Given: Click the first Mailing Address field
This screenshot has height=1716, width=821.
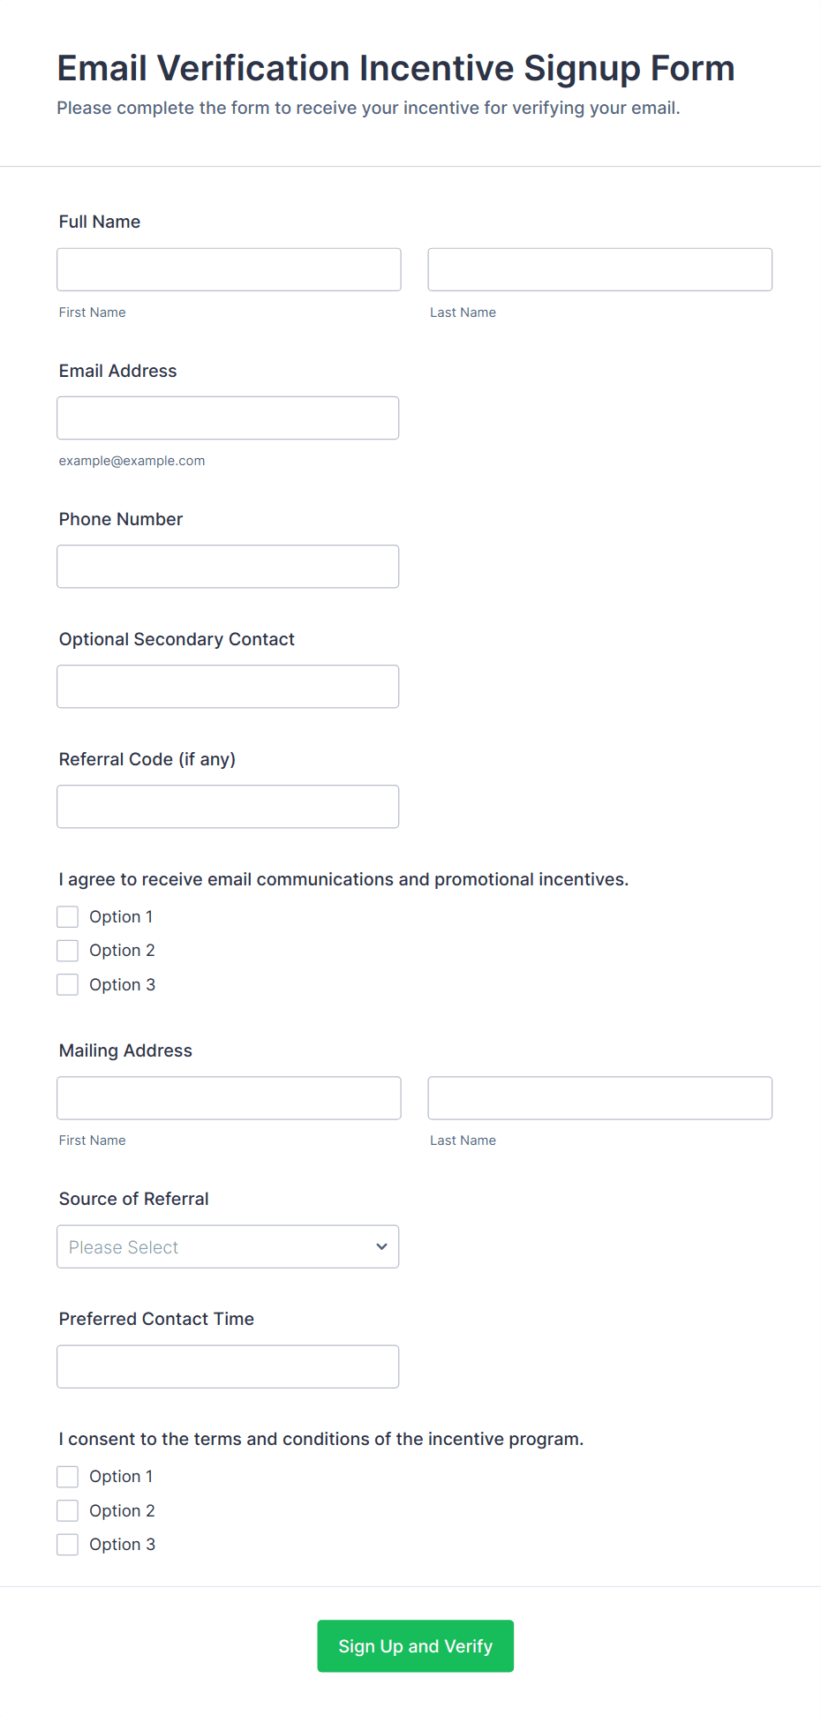Looking at the screenshot, I should (x=229, y=1097).
